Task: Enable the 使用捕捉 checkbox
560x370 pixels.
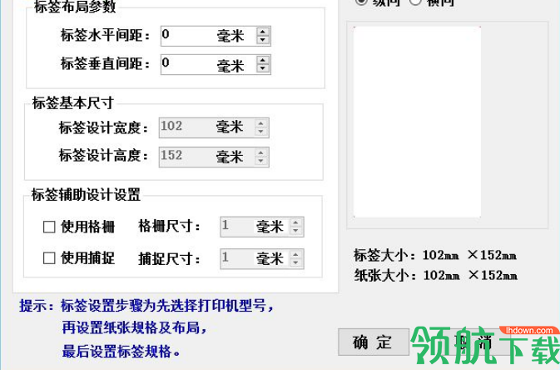Action: click(x=49, y=258)
